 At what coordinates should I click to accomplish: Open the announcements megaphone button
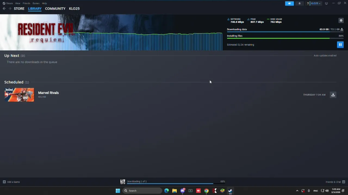pyautogui.click(x=289, y=3)
